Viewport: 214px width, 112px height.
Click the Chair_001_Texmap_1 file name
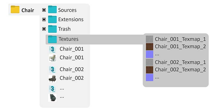tap(180, 39)
